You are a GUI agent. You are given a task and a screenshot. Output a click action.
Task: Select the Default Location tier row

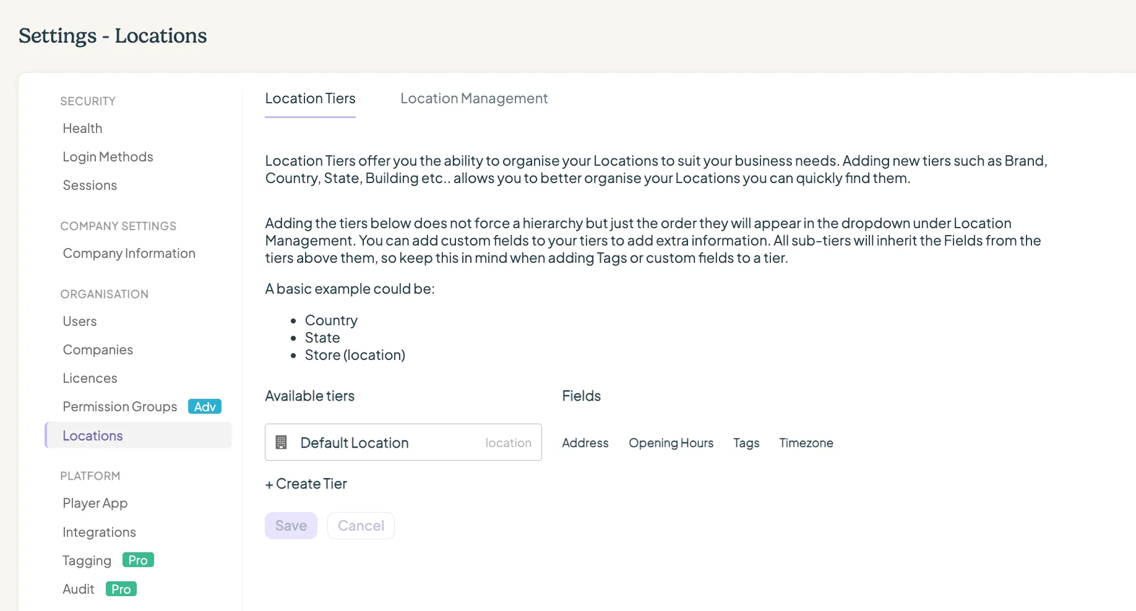tap(403, 442)
